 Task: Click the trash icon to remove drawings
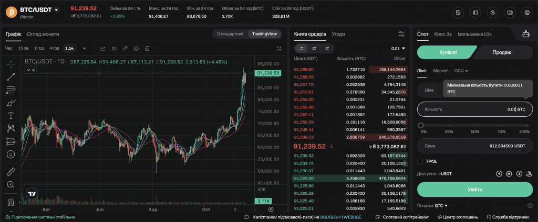pos(147,49)
